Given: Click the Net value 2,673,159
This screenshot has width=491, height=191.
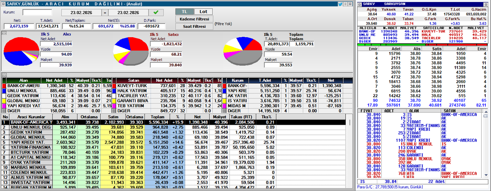Looking at the screenshot, I should [18, 26].
